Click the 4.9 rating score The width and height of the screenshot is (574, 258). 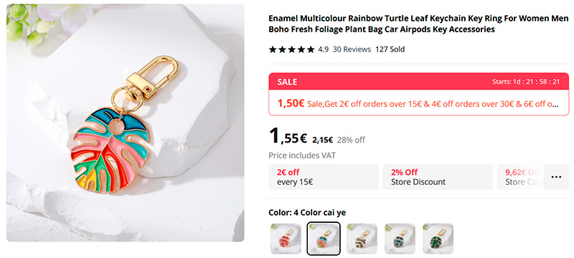click(x=324, y=49)
